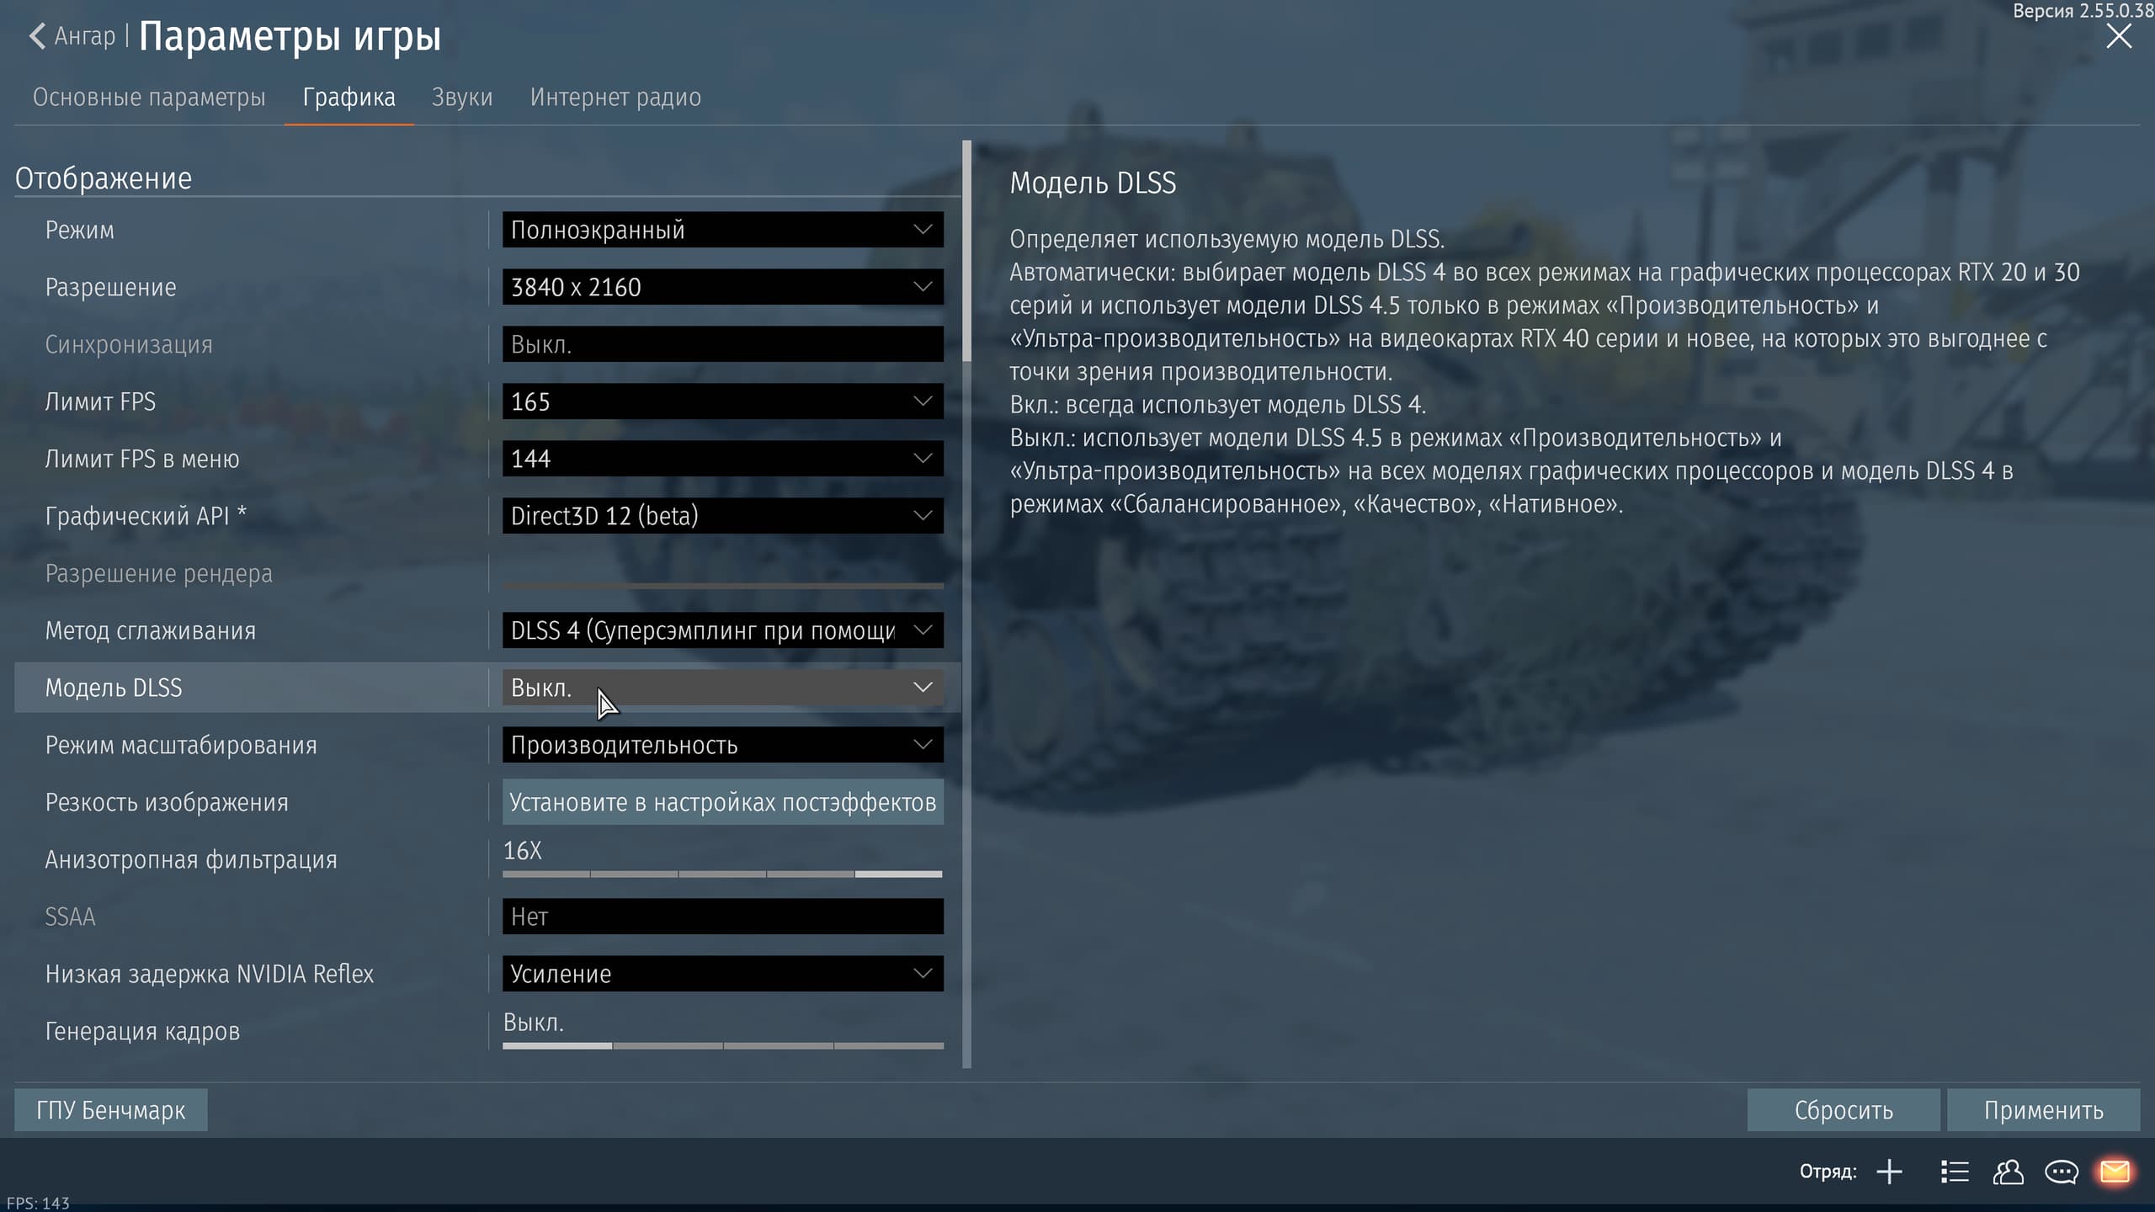This screenshot has width=2155, height=1212.
Task: Open the chat bubble icon
Action: coord(2061,1172)
